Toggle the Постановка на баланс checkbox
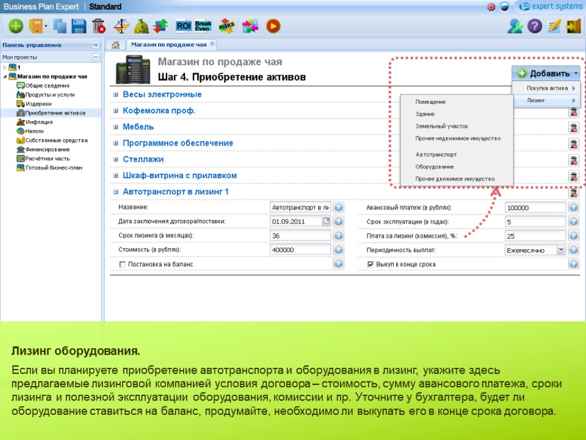This screenshot has height=440, width=586. 122,264
